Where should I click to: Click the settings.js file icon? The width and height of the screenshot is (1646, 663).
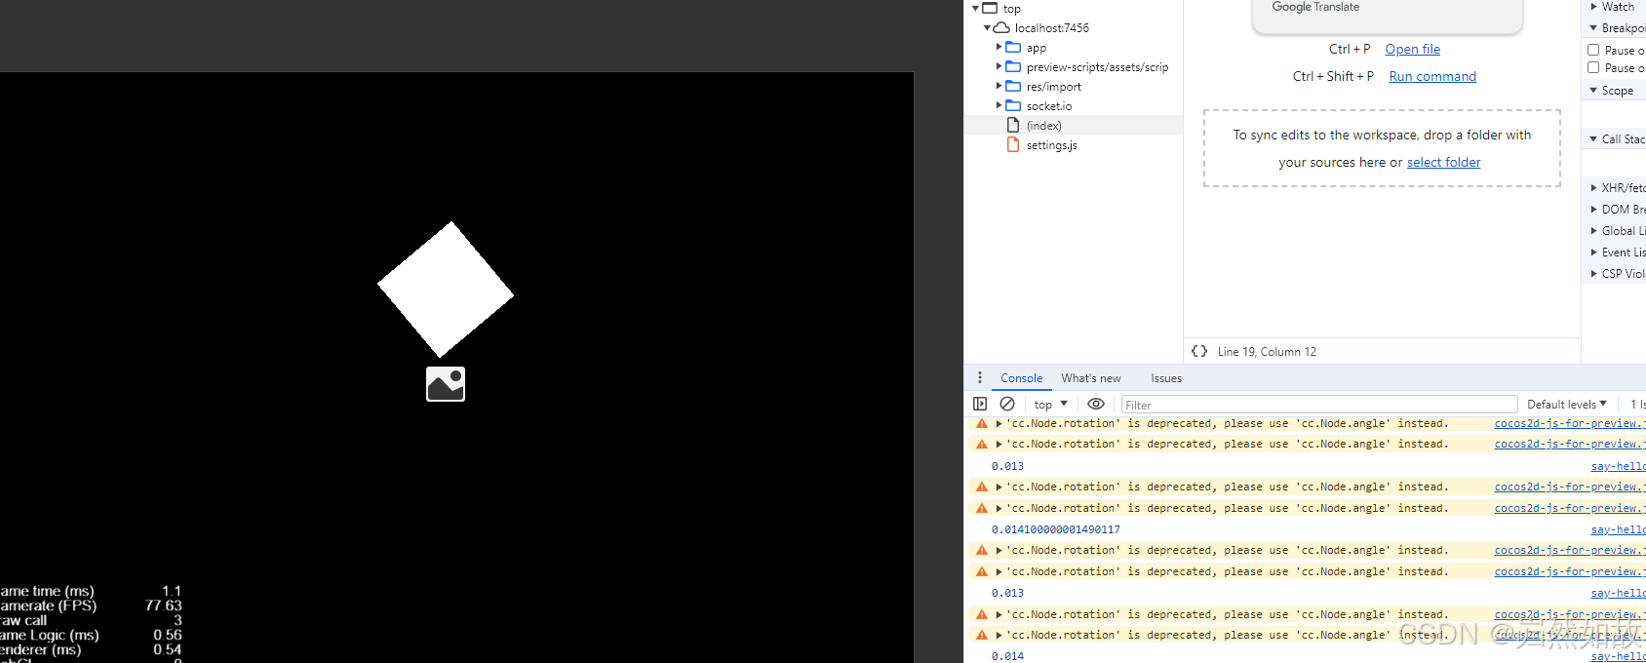1013,144
